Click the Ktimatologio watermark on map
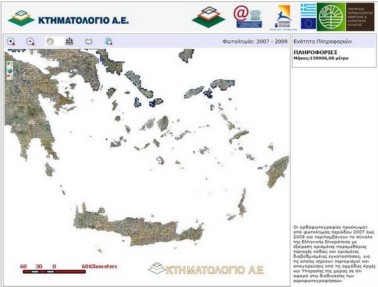This screenshot has width=378, height=287. (197, 269)
